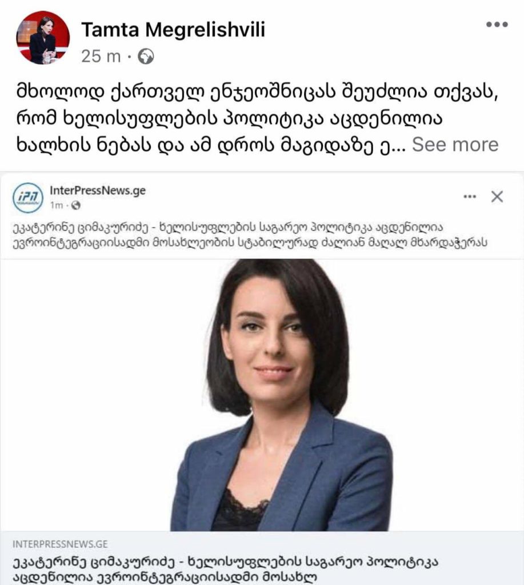The width and height of the screenshot is (524, 585).
Task: Open the InterPressNews.ge page name
Action: [x=98, y=190]
